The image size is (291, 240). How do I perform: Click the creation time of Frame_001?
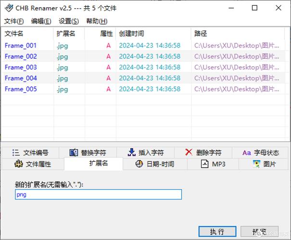pos(150,46)
